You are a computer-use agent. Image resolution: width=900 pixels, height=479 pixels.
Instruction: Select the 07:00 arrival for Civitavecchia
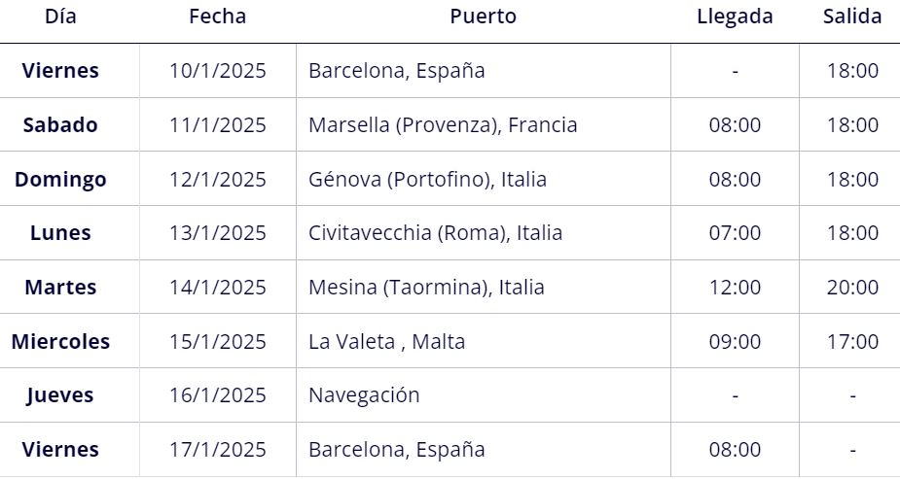735,233
